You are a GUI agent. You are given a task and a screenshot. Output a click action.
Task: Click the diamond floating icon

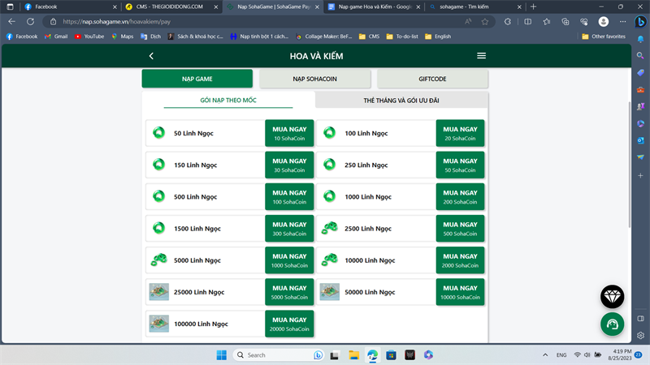click(612, 297)
